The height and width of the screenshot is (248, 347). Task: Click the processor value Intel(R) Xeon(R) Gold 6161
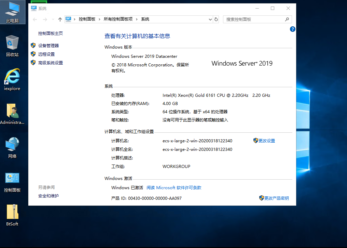pos(216,95)
